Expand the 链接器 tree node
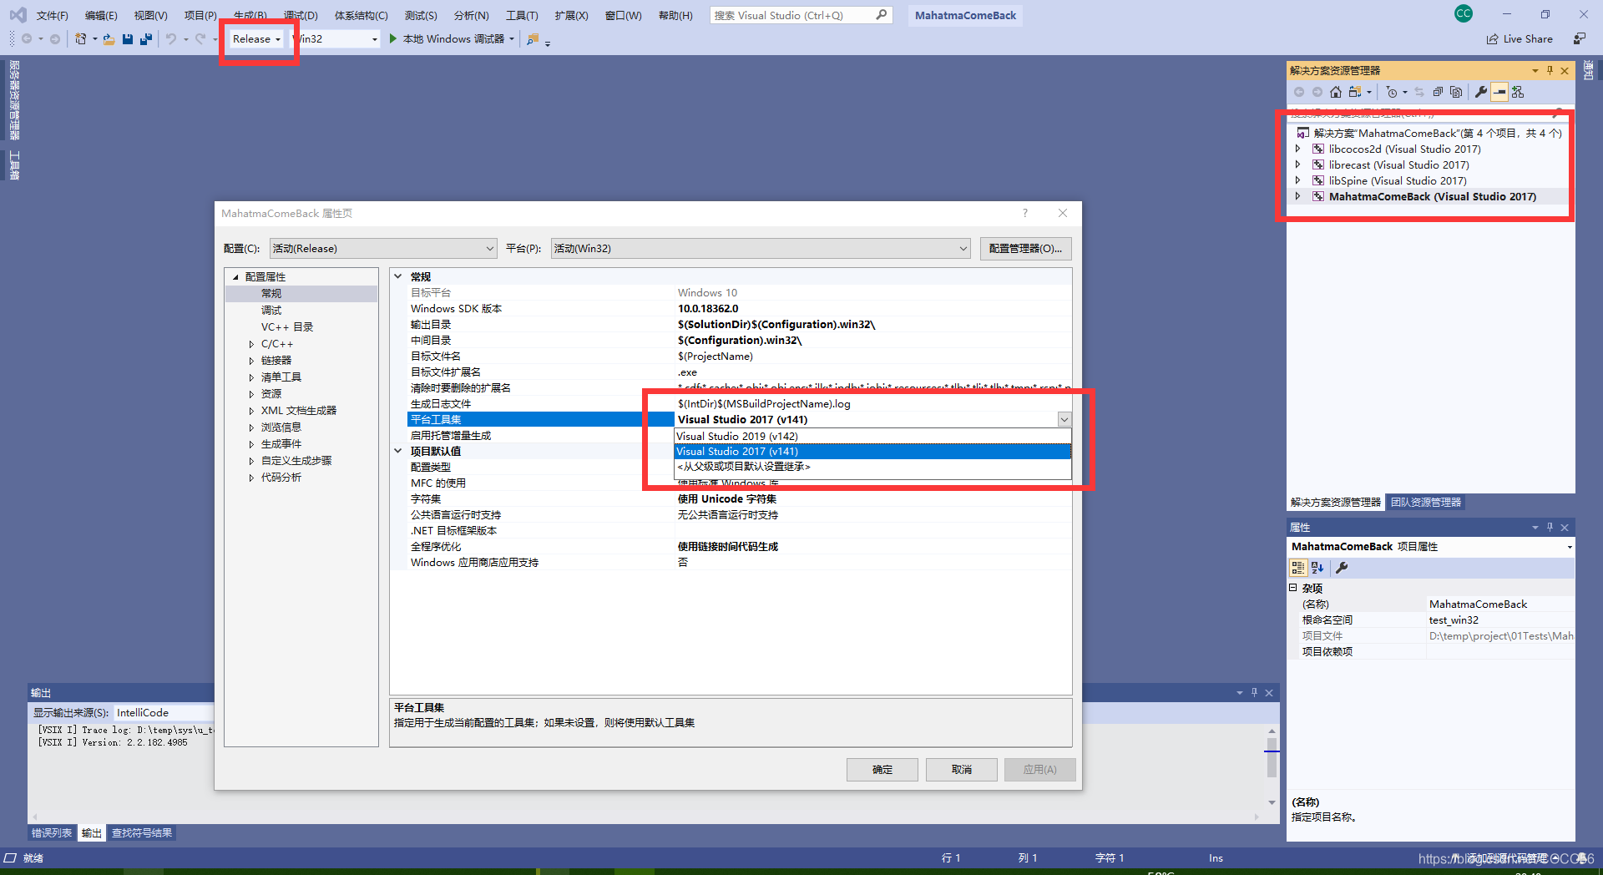This screenshot has height=875, width=1603. 251,361
